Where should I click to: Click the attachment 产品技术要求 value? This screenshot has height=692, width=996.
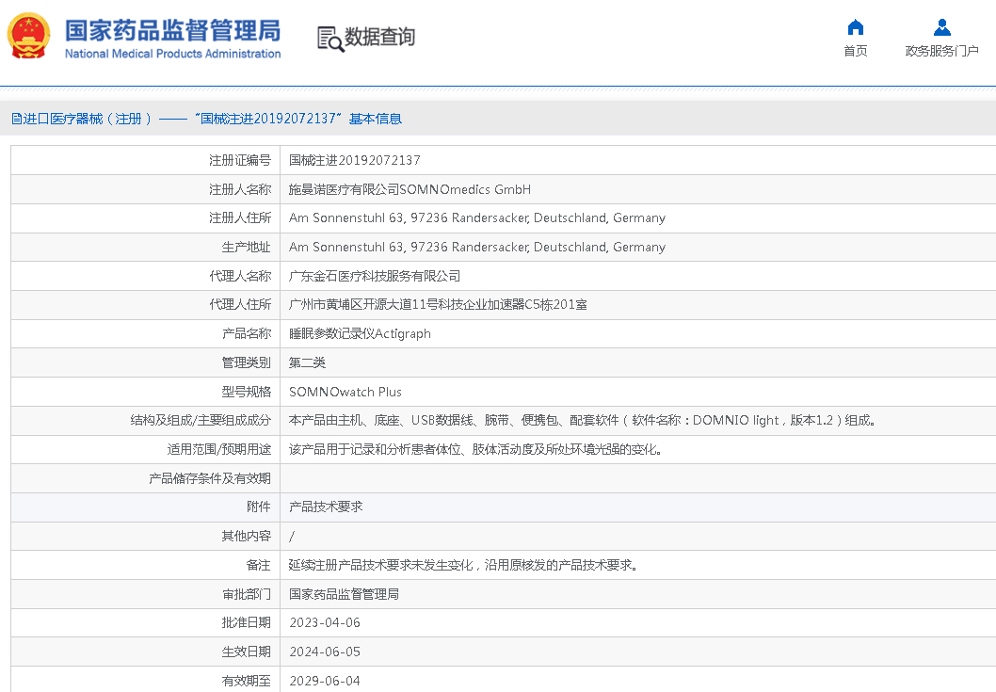pyautogui.click(x=326, y=507)
